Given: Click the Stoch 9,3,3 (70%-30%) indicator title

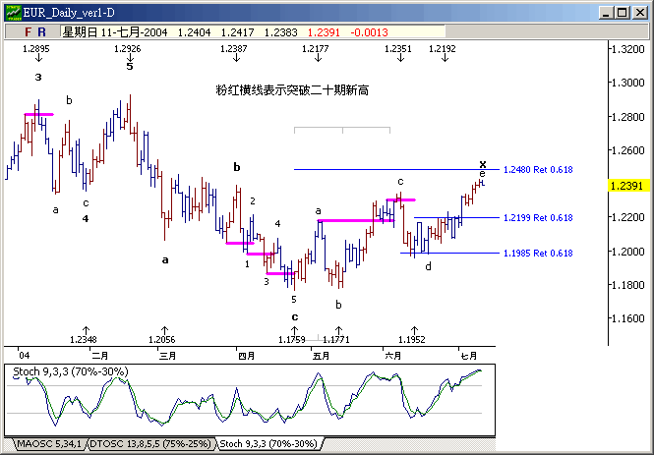Looking at the screenshot, I should 71,371.
